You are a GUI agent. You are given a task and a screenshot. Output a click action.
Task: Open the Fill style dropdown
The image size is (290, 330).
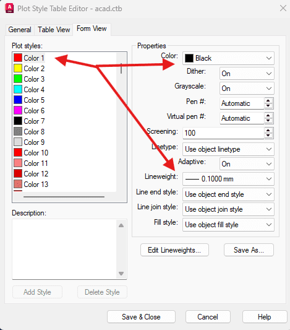pos(228,225)
